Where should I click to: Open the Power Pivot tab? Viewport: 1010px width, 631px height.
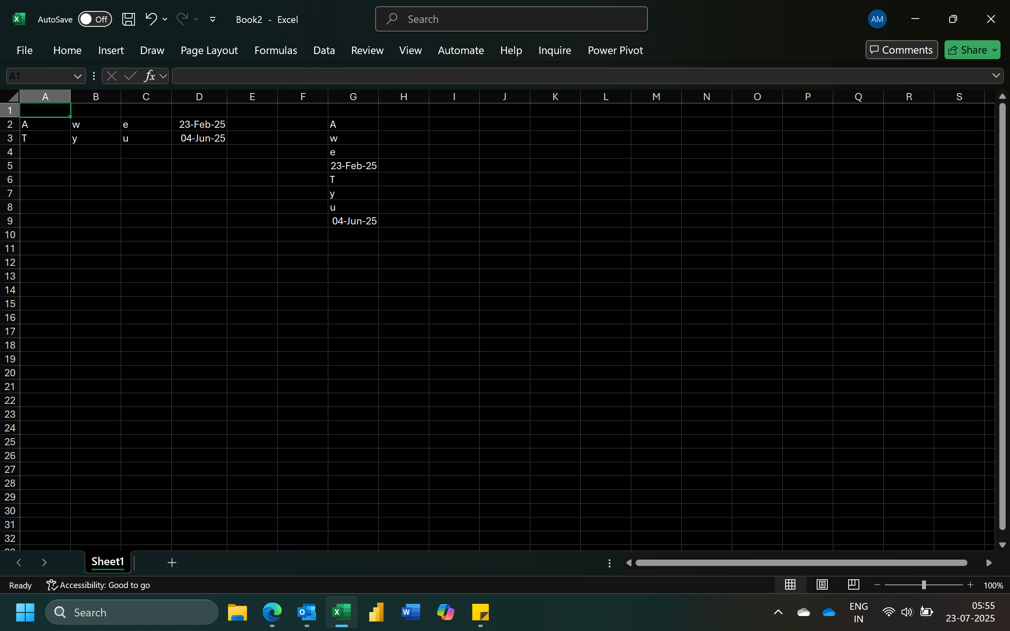(x=615, y=50)
